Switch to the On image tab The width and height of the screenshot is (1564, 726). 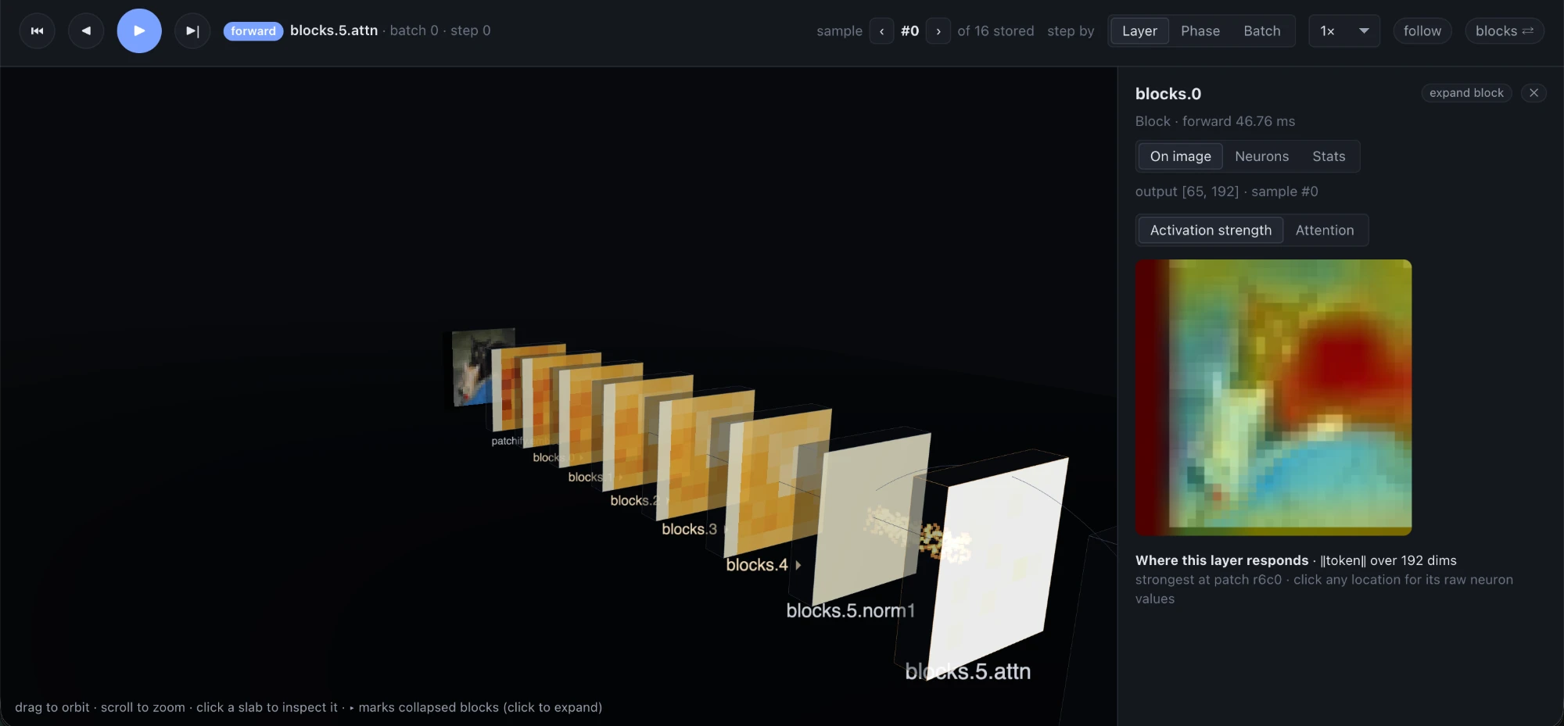click(x=1180, y=156)
